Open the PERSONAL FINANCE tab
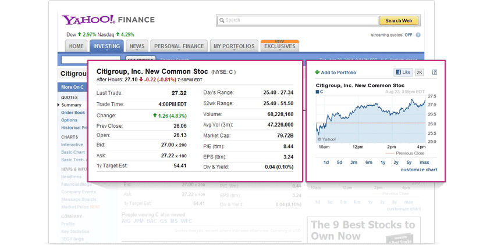This screenshot has width=483, height=245. (179, 46)
